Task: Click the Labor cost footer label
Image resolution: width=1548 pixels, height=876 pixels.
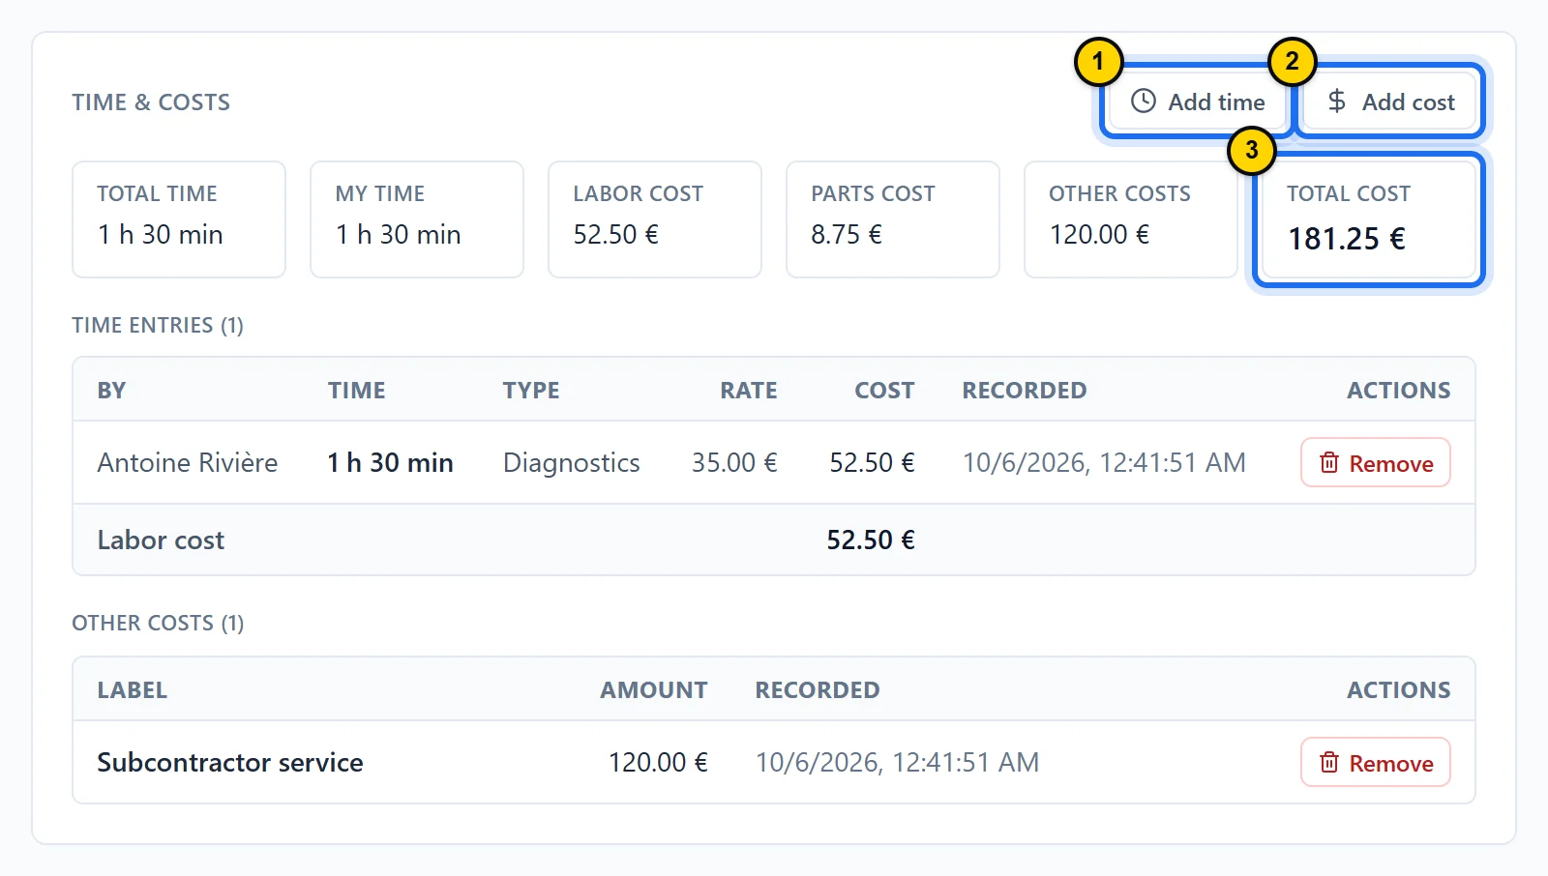Action: click(x=161, y=540)
